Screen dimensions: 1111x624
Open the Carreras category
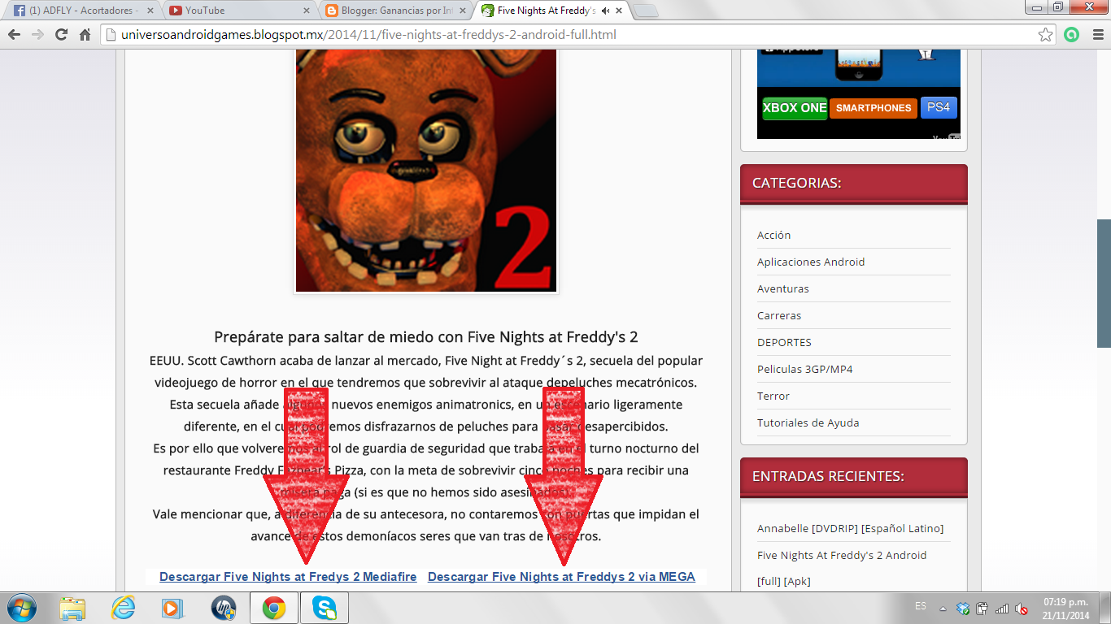click(779, 315)
